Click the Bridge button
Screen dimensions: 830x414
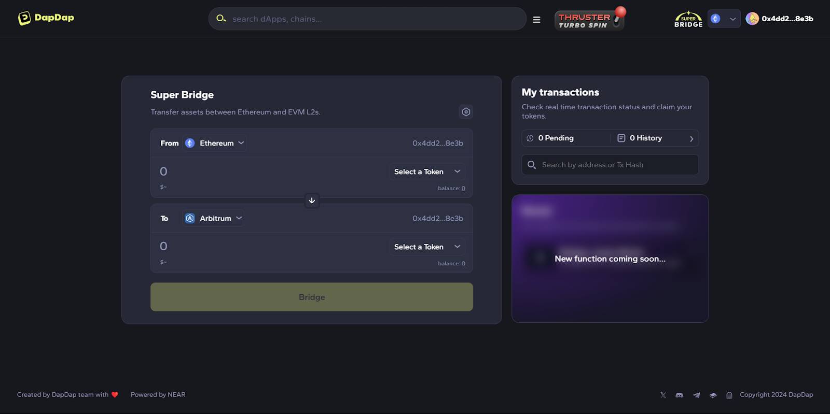pyautogui.click(x=312, y=297)
